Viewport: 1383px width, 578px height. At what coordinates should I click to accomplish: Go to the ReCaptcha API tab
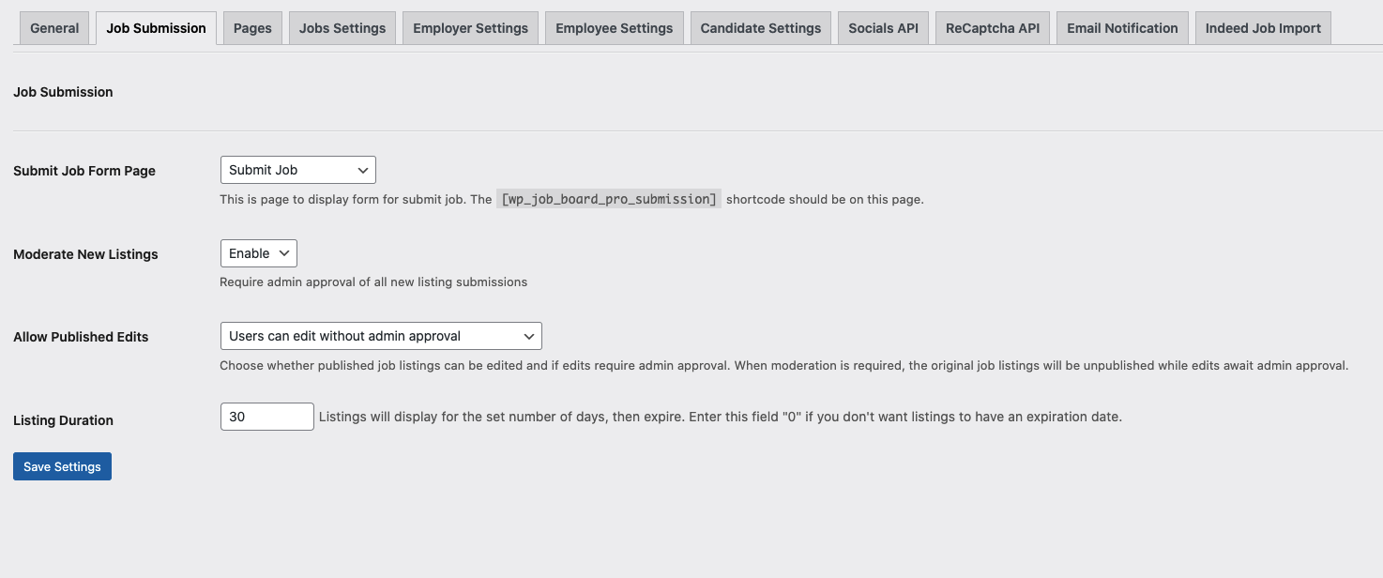[992, 28]
